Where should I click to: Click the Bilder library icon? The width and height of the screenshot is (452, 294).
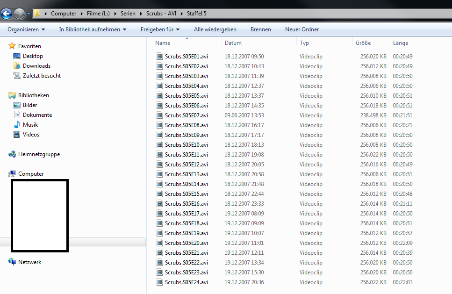[x=17, y=105]
